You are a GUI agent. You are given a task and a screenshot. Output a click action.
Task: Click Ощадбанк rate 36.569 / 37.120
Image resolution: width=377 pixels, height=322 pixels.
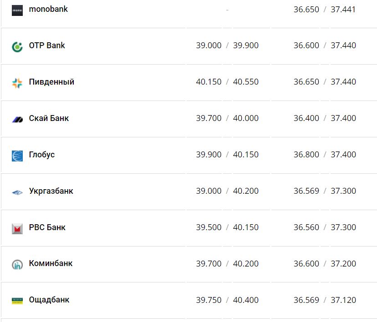point(325,300)
